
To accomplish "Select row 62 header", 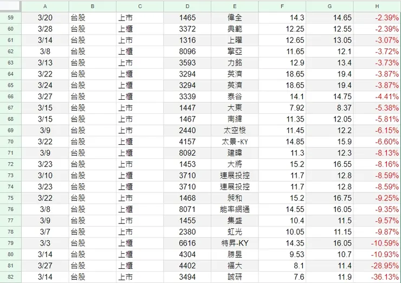I will point(10,52).
